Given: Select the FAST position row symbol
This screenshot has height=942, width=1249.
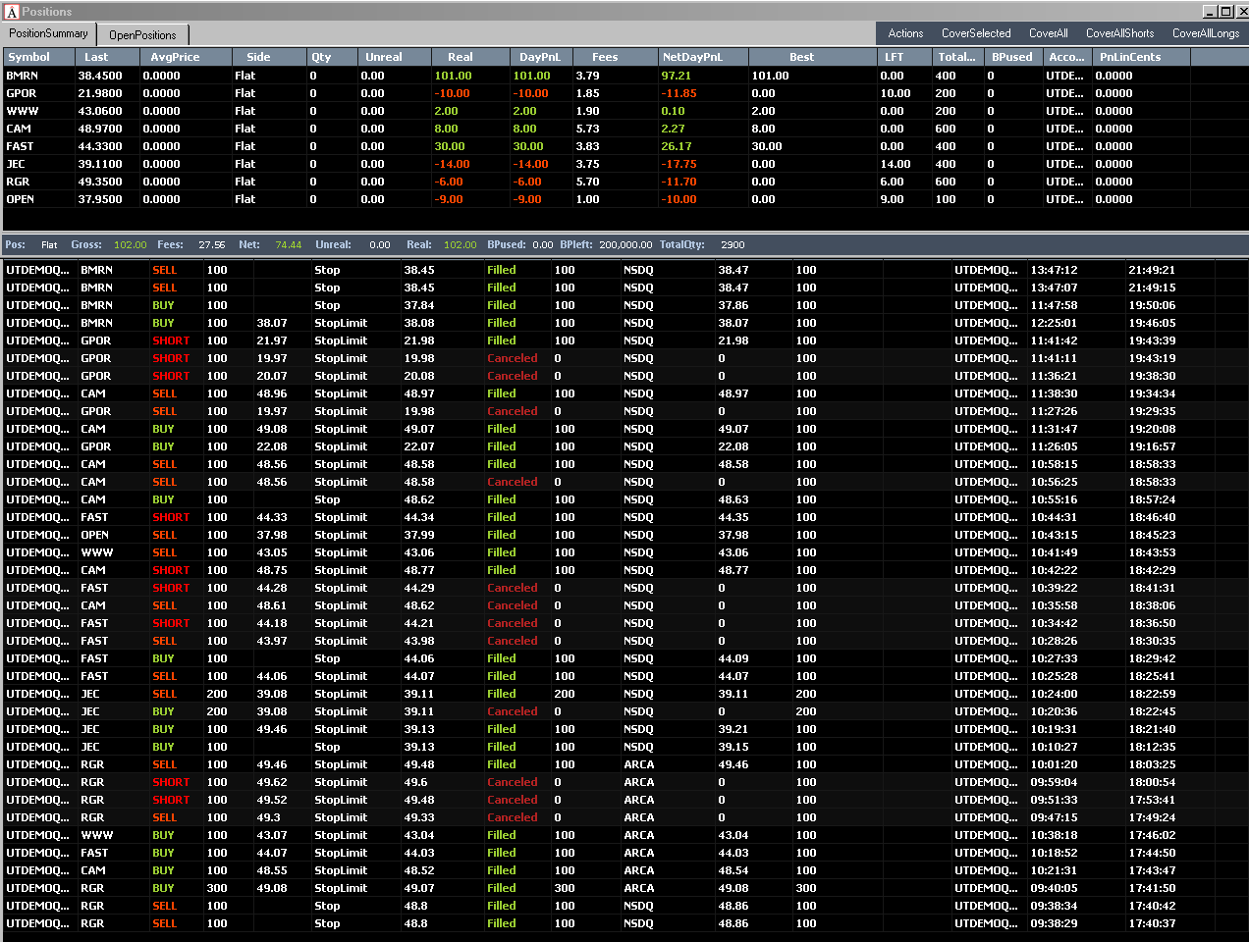Looking at the screenshot, I should 20,146.
